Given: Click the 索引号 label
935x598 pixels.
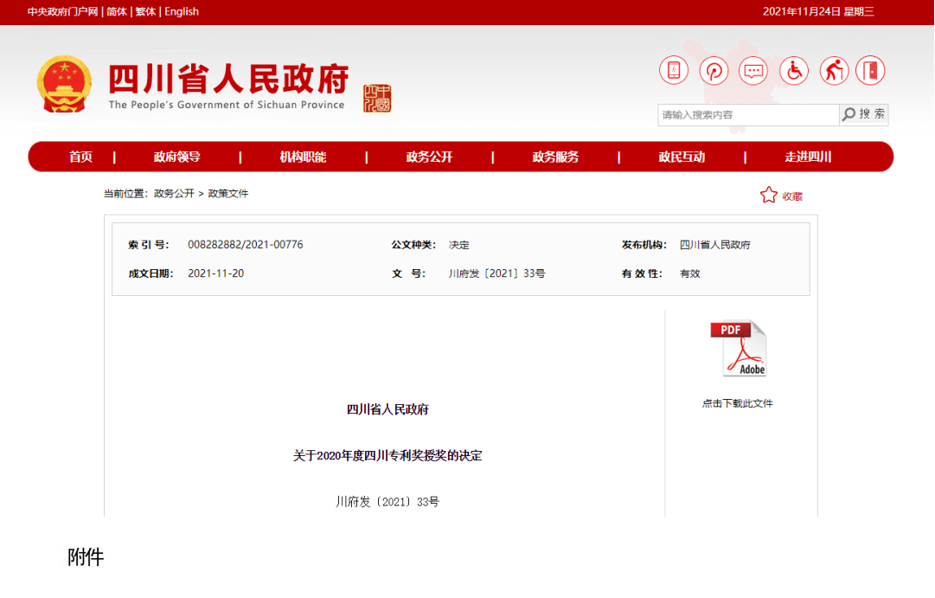Looking at the screenshot, I should coord(149,245).
